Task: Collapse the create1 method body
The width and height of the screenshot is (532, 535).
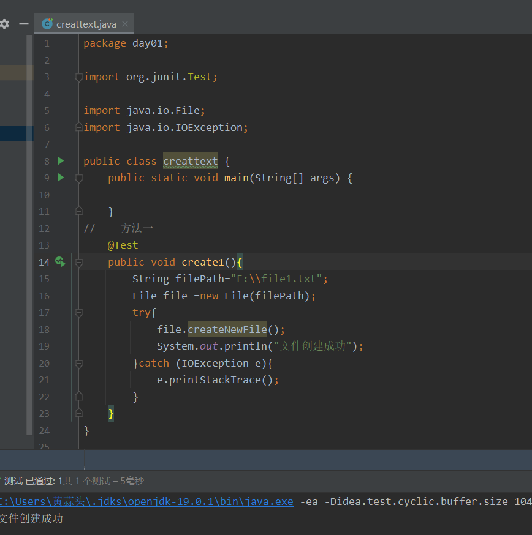Action: (78, 263)
